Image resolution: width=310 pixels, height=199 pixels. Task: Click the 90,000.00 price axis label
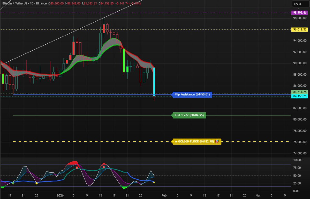(300, 63)
